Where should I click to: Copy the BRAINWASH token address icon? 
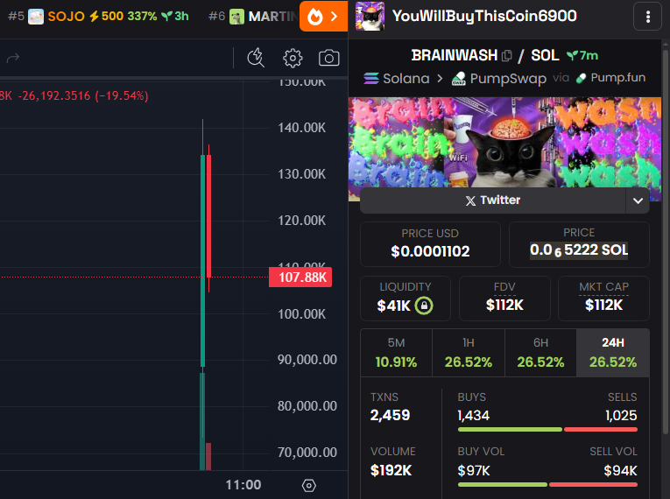(507, 55)
